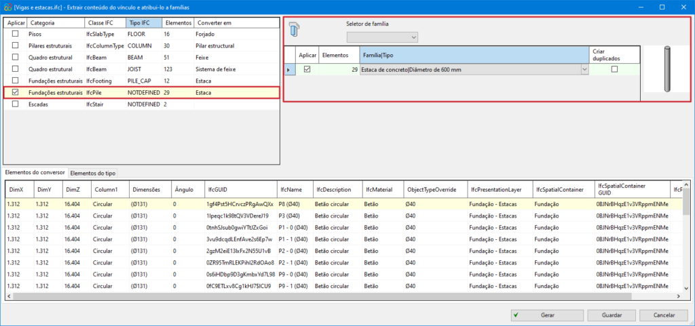Click the IfcPresentationLayer column header
This screenshot has width=695, height=326.
[x=499, y=189]
